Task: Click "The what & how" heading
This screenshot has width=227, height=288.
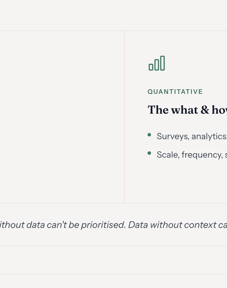Action: coord(187,110)
